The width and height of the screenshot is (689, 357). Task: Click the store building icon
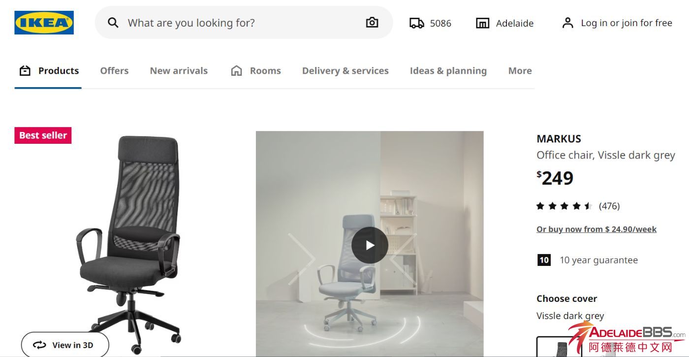(482, 23)
